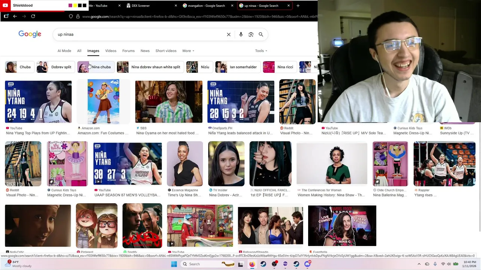Screen dimensions: 481x270
Task: Open the weather widget showing 84°F
Action: tap(18, 264)
